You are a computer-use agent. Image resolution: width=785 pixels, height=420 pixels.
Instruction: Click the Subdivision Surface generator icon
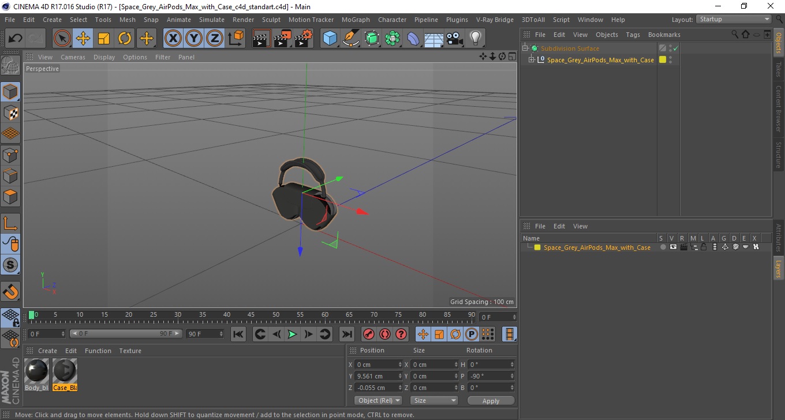[372, 39]
